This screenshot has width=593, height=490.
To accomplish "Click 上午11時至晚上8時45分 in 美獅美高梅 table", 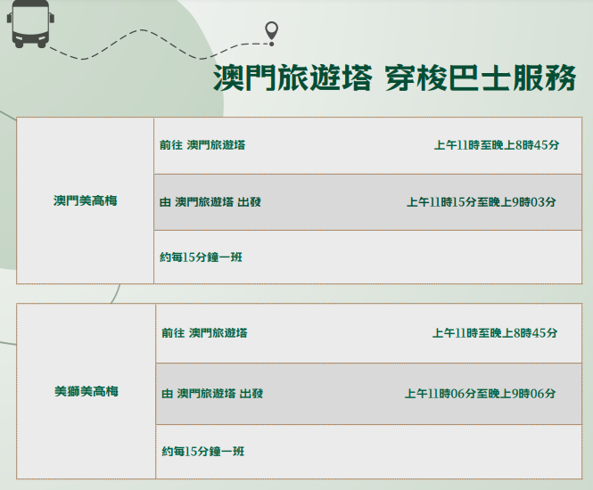I will coord(495,333).
